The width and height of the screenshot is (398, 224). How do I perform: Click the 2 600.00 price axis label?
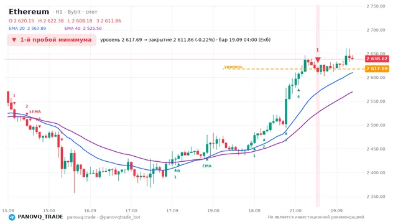[376, 77]
